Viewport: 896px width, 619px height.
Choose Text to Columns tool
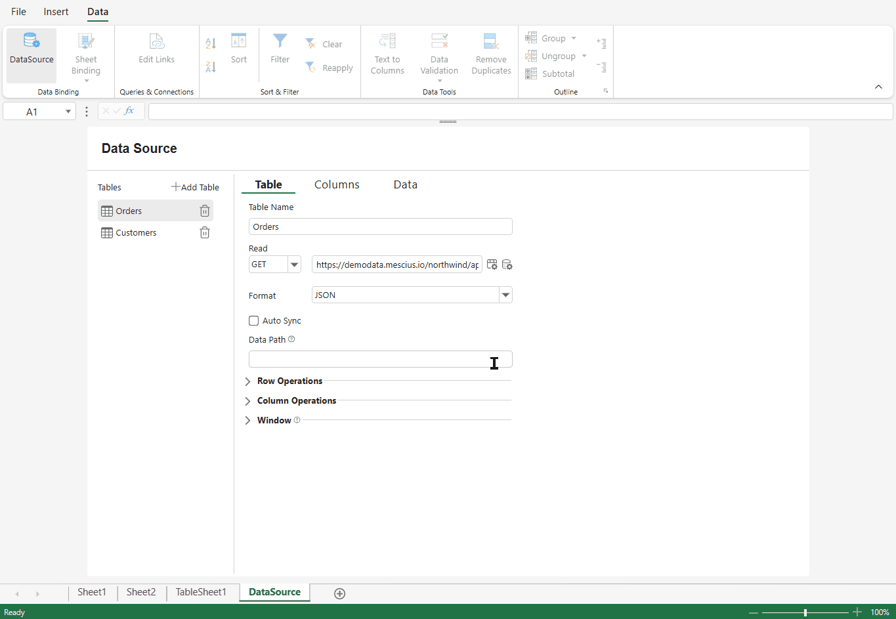(387, 55)
